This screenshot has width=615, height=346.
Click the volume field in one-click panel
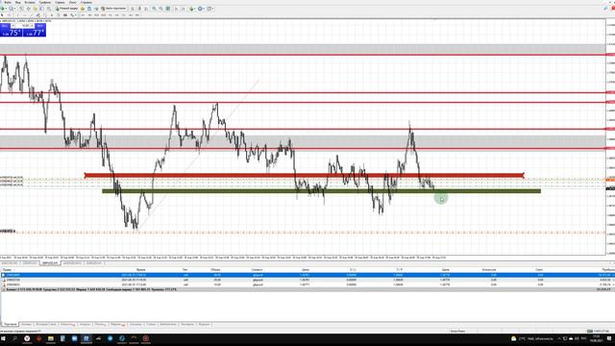pos(23,26)
